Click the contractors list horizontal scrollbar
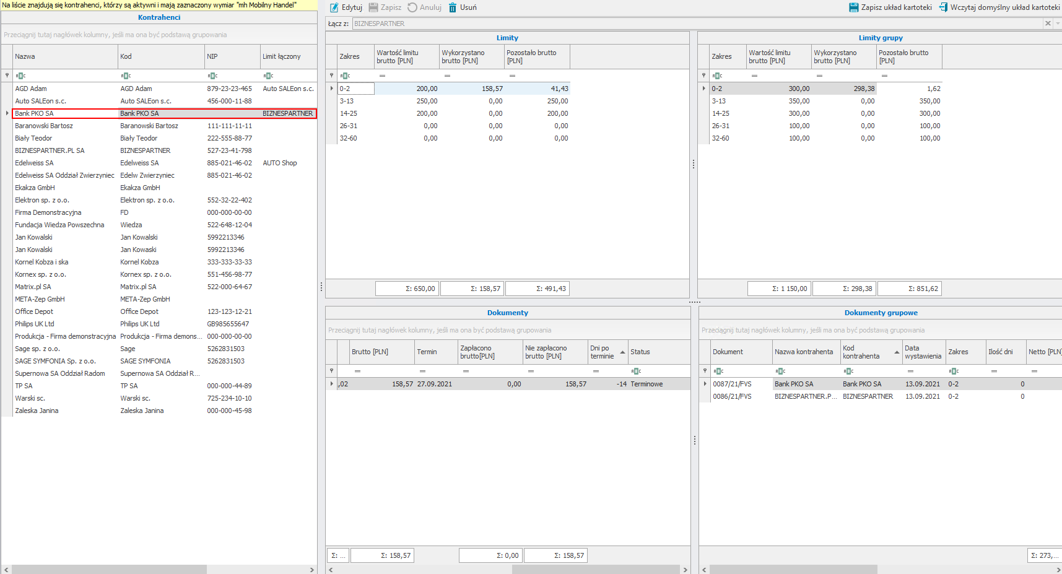This screenshot has width=1062, height=574. click(x=109, y=569)
